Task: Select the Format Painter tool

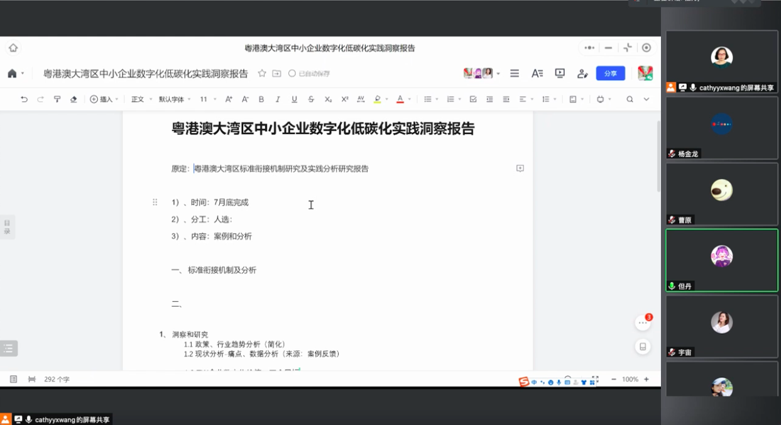Action: (x=57, y=99)
